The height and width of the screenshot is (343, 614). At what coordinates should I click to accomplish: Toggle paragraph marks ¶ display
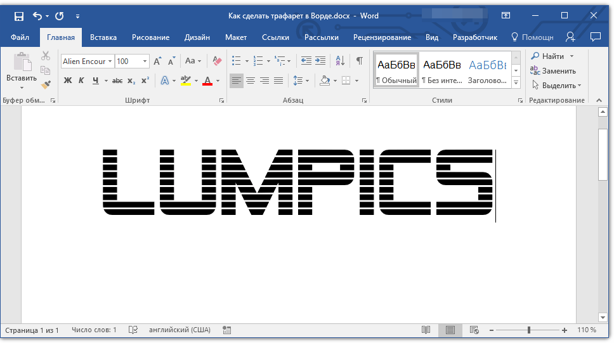(x=360, y=61)
